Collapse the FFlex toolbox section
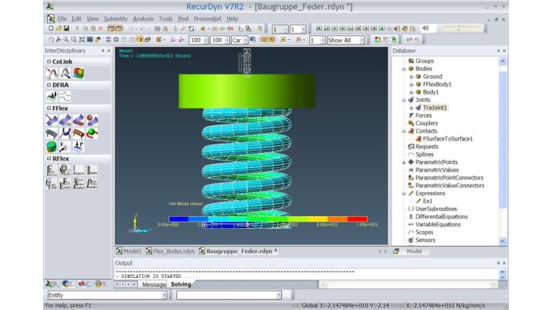Image resolution: width=552 pixels, height=310 pixels. coord(49,108)
